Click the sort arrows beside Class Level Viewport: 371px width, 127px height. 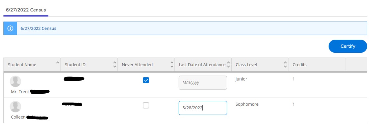click(x=286, y=65)
